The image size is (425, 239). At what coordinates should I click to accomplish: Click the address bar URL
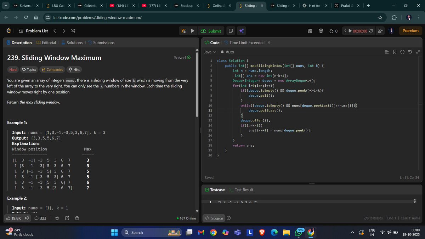97,17
